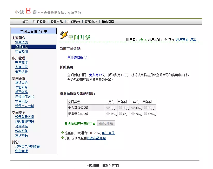Open 操作指南 from the navigation bar

(x=108, y=22)
